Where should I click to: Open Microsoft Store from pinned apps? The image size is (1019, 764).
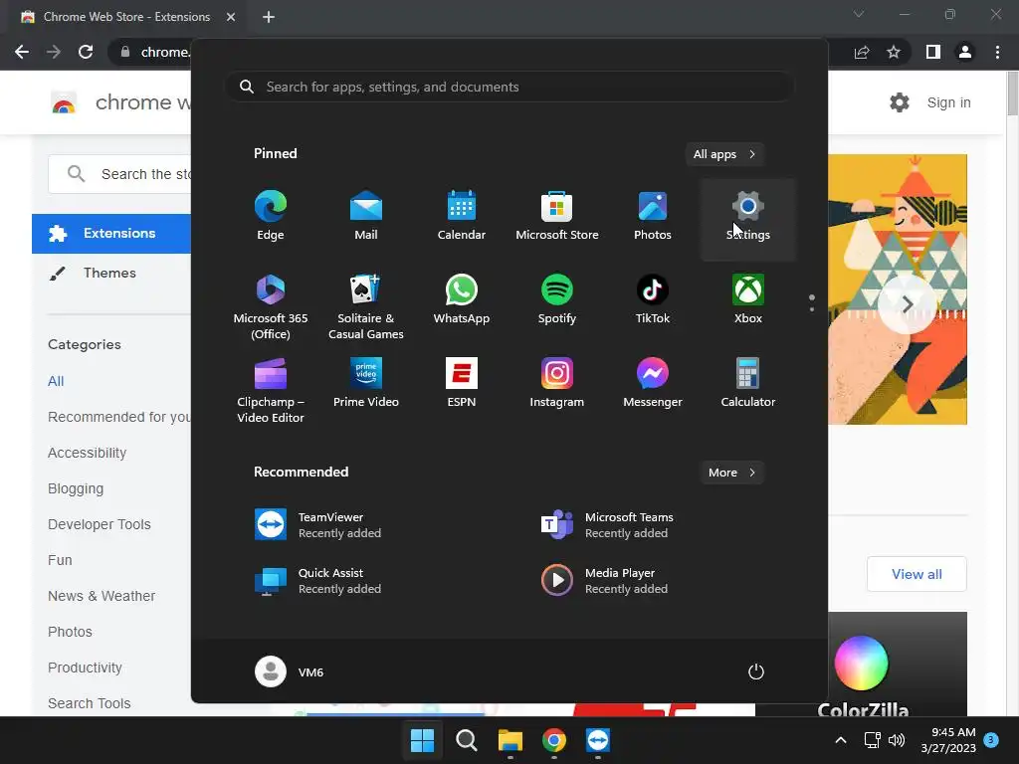click(557, 217)
